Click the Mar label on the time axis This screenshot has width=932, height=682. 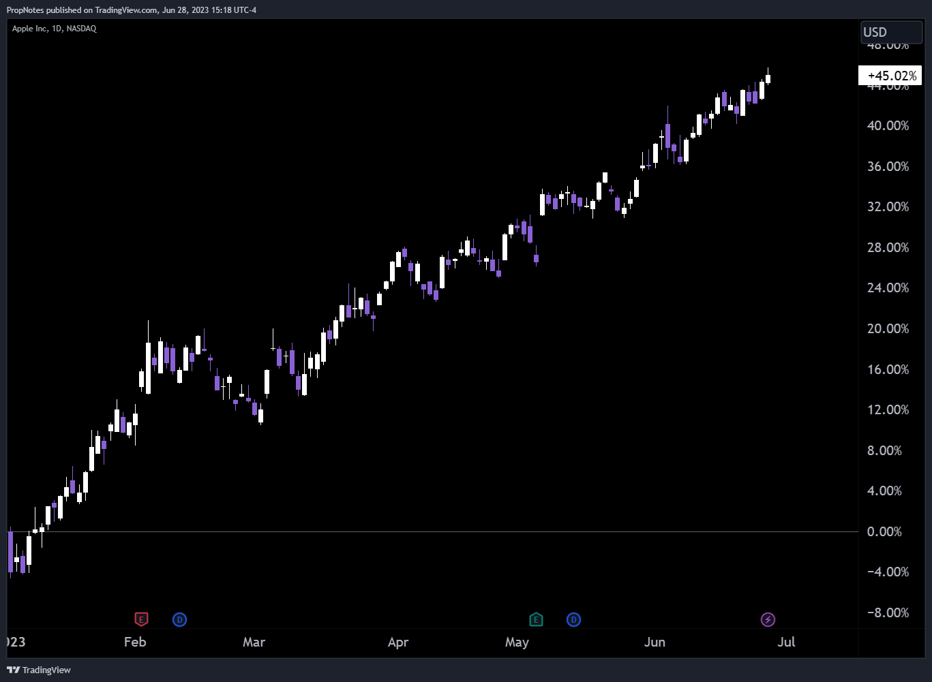[x=254, y=642]
